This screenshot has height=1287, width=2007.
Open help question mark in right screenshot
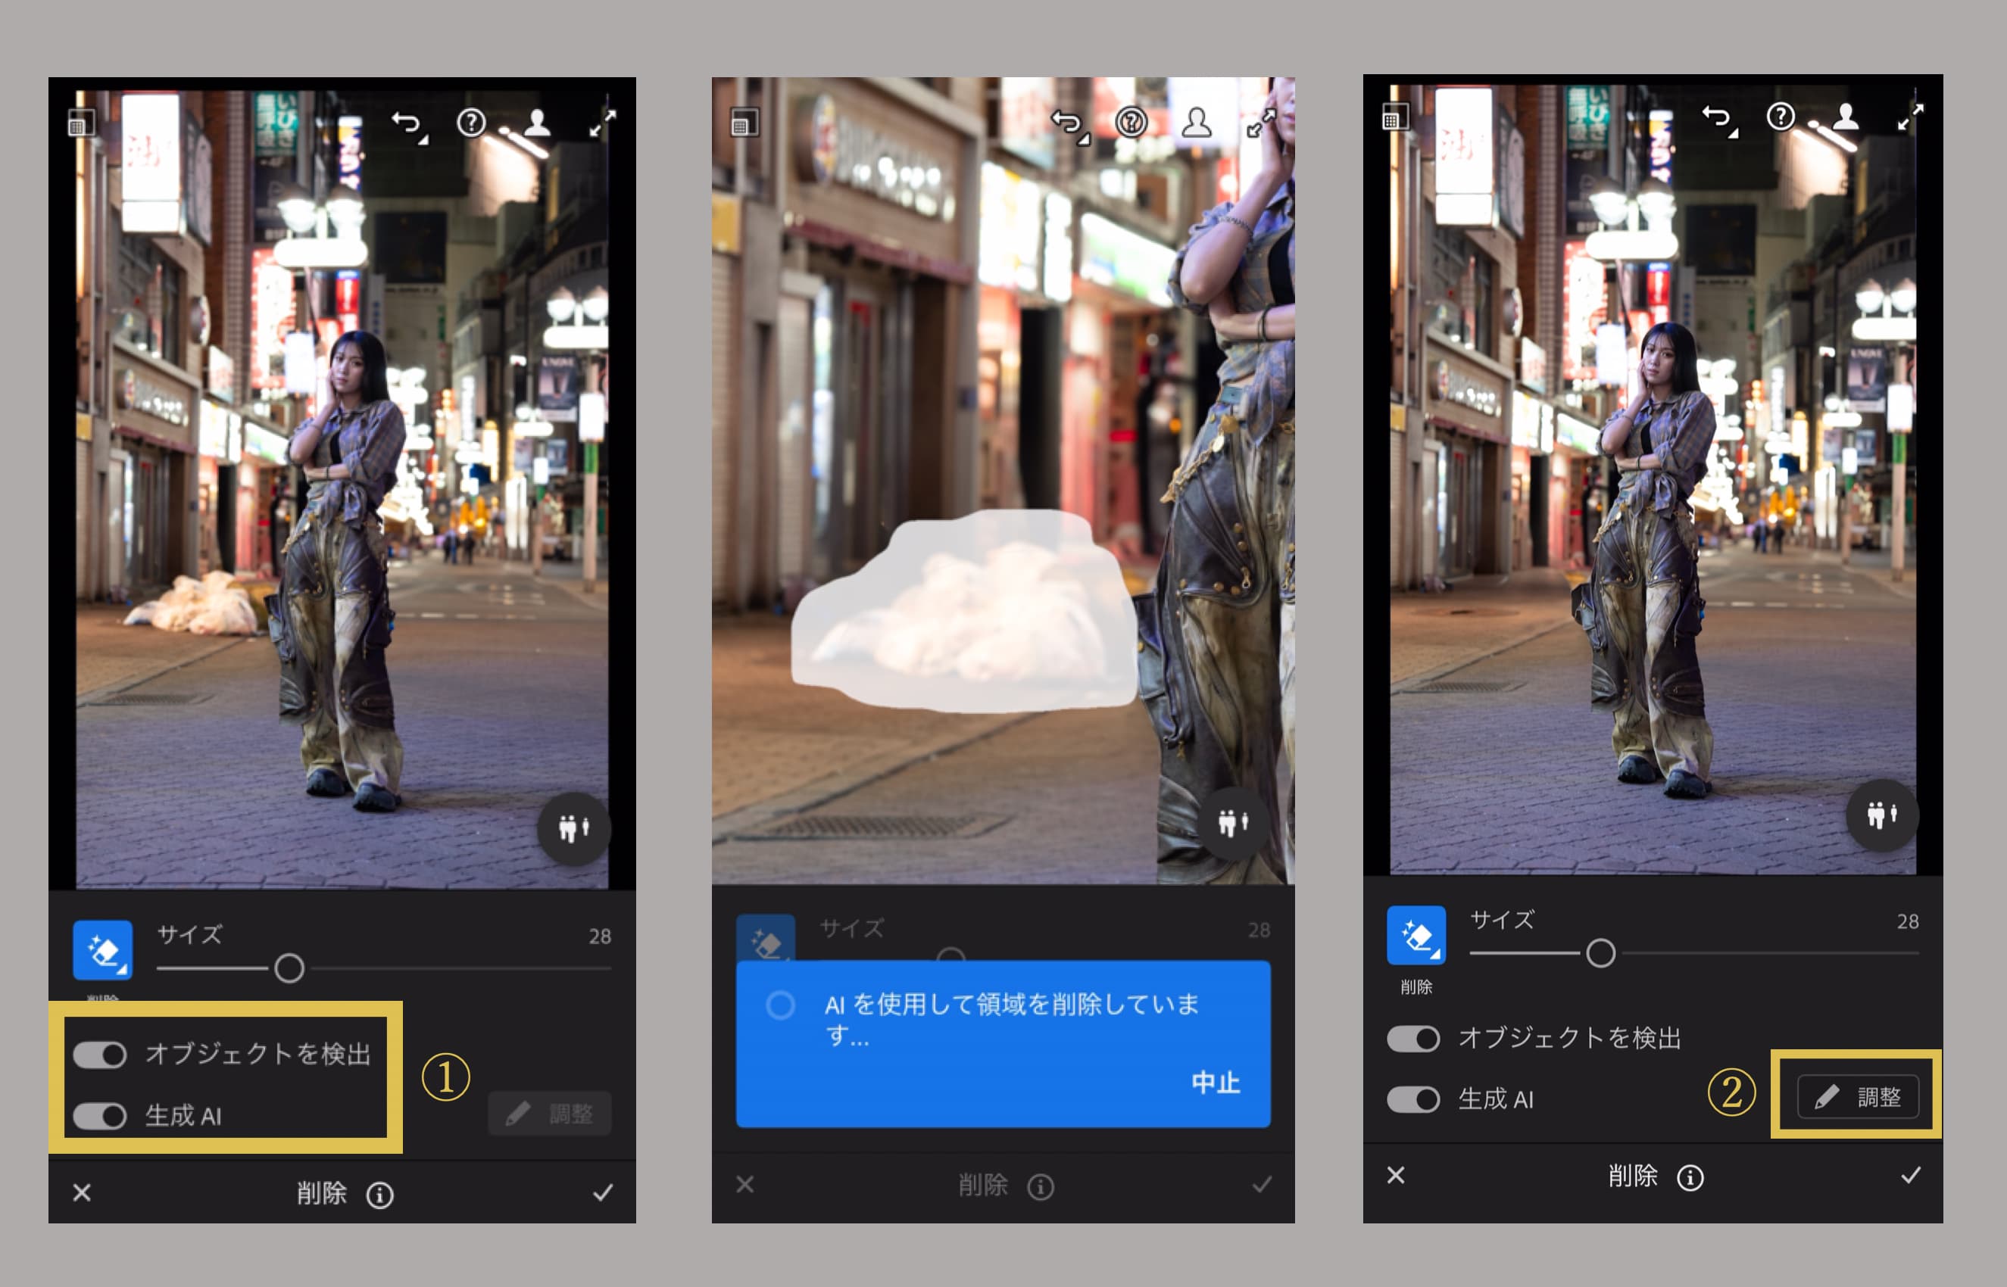tap(1781, 116)
